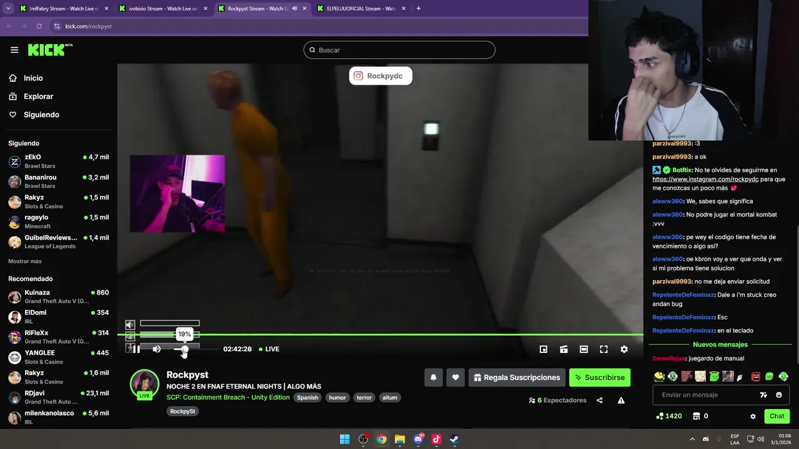Follow channel with heart button

coord(456,377)
